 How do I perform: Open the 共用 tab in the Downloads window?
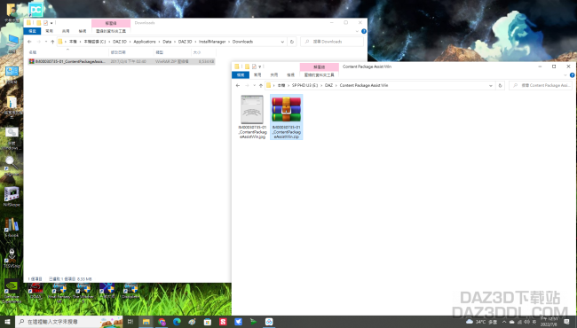click(x=66, y=31)
